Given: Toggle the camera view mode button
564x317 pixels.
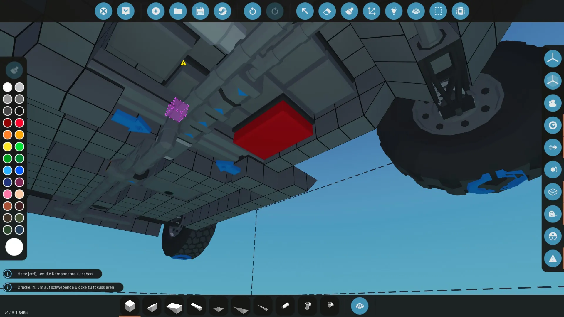Looking at the screenshot, I should [x=553, y=103].
